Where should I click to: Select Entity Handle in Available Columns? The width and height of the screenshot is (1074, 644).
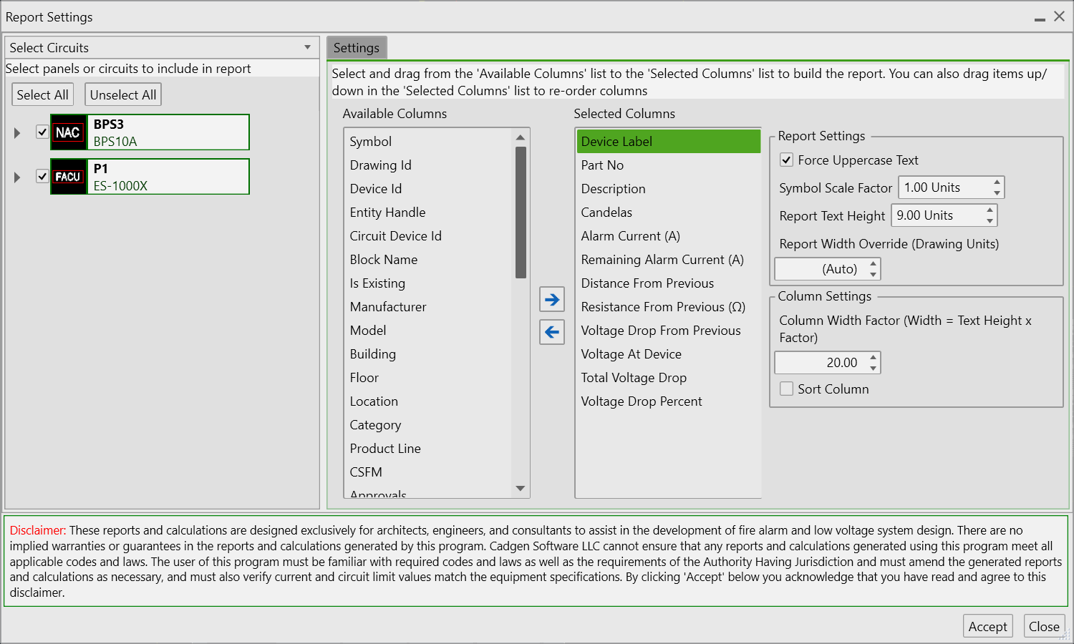[429, 213]
